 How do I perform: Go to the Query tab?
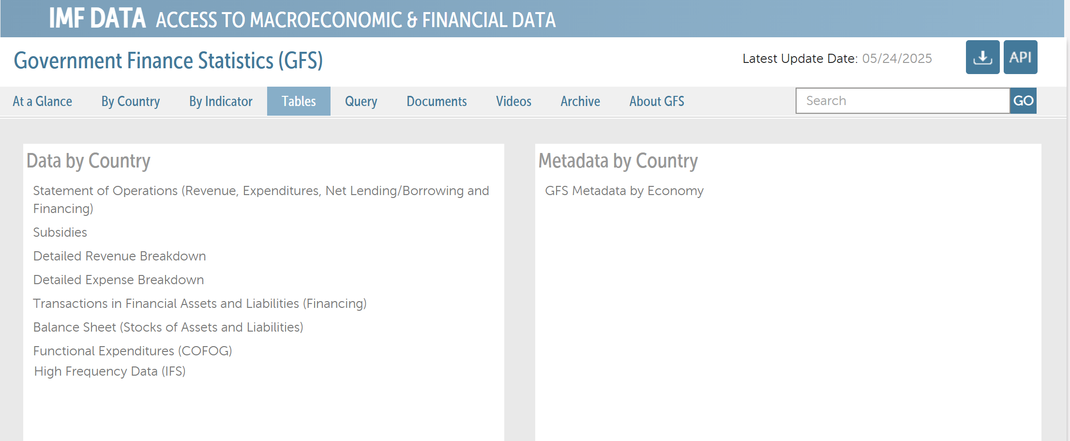pos(361,101)
